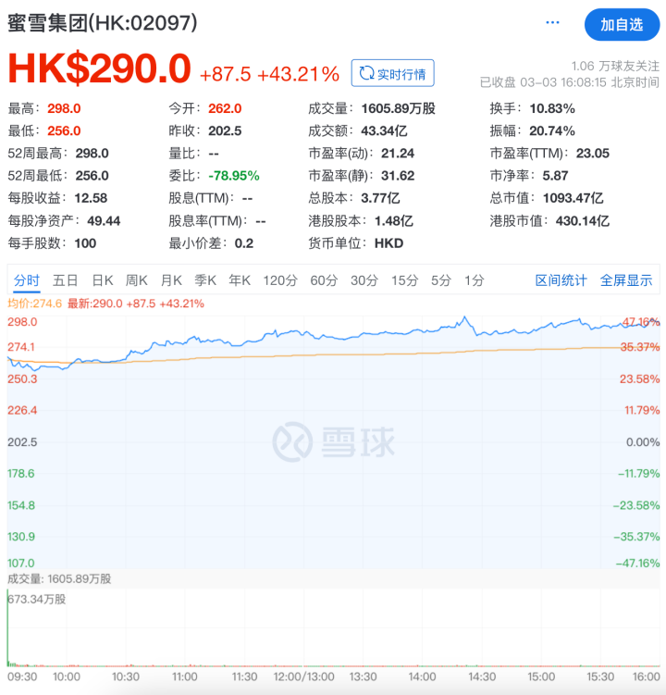The image size is (666, 695).
Task: Click the volume bar at 09:30
Action: pyautogui.click(x=8, y=629)
